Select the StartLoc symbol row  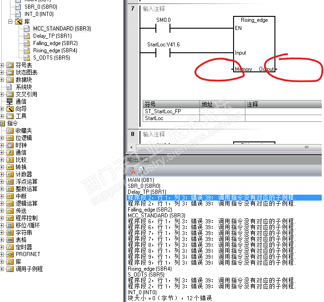coord(232,118)
